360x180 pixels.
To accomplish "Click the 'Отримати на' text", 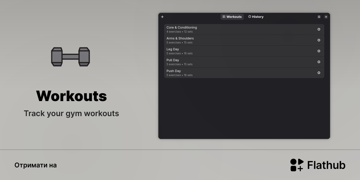I will click(x=35, y=165).
